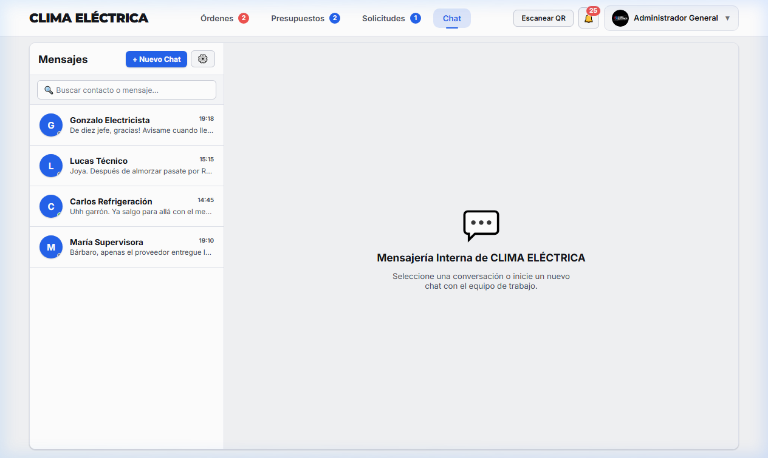Image resolution: width=768 pixels, height=458 pixels.
Task: Click the 15:15 timestamp
Action: (x=207, y=160)
